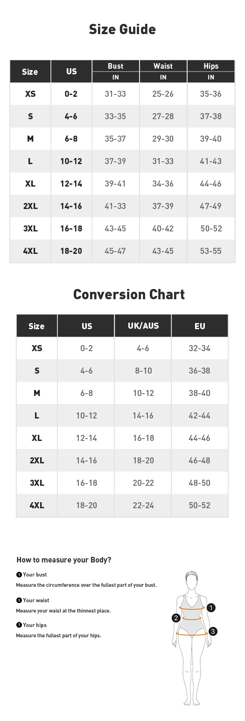Click the Waist column header in Size Guide
This screenshot has height=721, width=245.
pos(163,66)
